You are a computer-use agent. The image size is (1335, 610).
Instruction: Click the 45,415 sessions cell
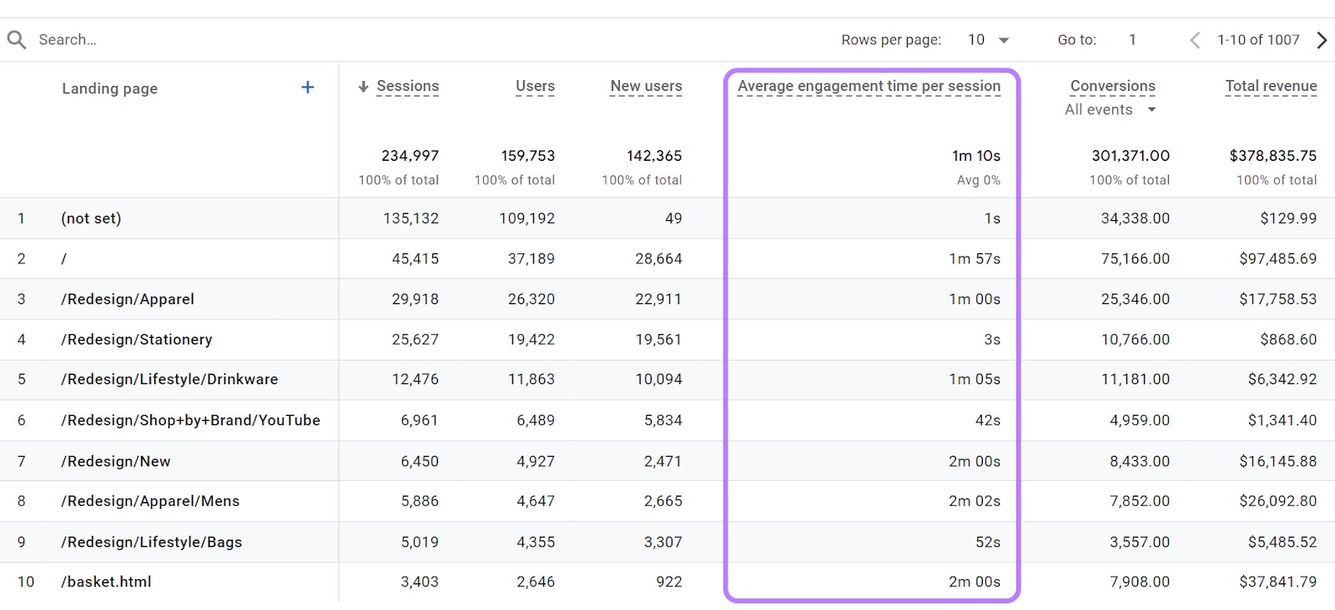[415, 258]
